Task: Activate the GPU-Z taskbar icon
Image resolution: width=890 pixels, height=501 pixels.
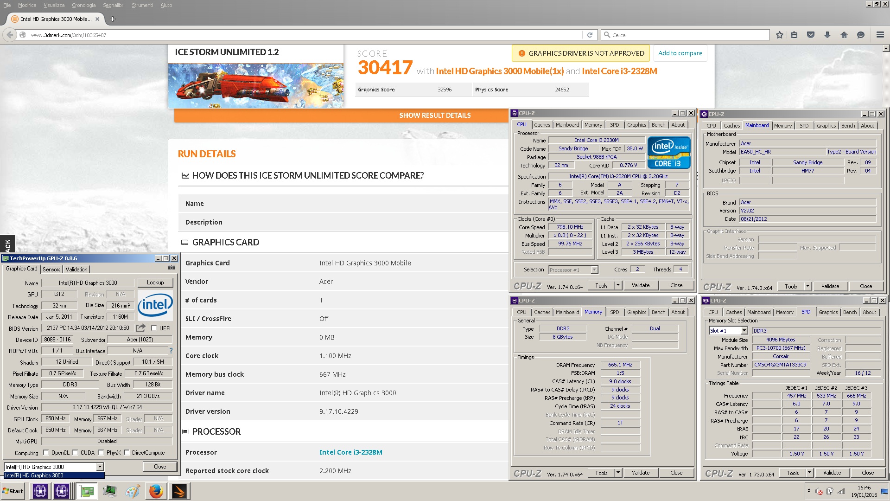Action: pos(86,491)
